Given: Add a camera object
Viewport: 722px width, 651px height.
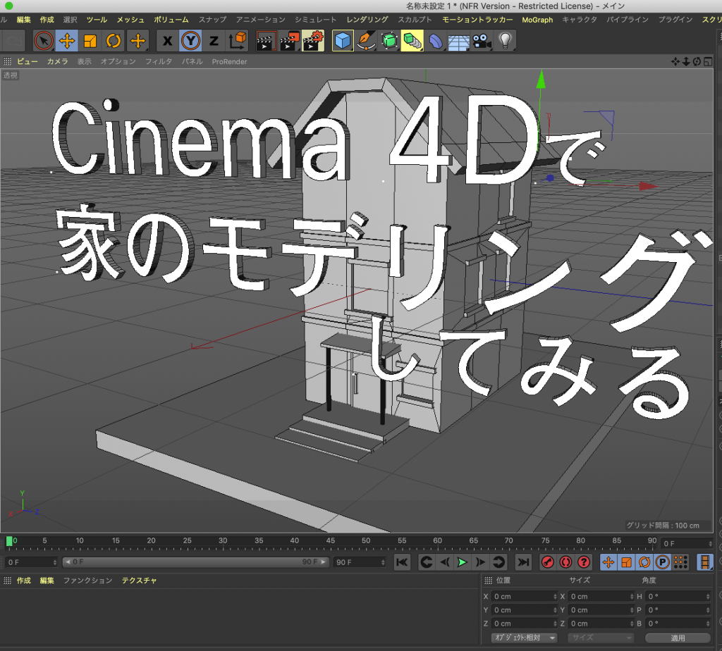Looking at the screenshot, I should point(482,41).
